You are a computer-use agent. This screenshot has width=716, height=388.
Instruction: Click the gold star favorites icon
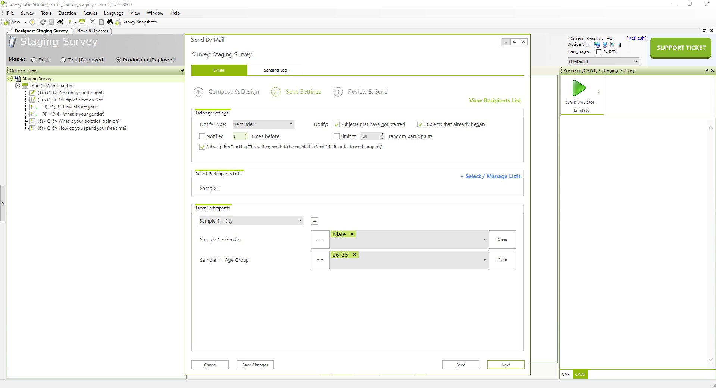tap(32, 22)
